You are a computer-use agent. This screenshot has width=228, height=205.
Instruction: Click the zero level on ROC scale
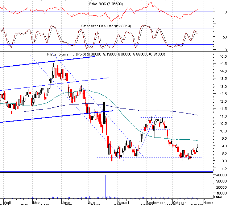225,12
